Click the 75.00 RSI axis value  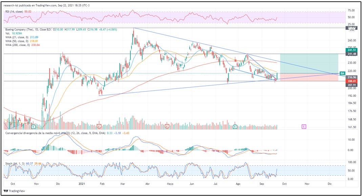pyautogui.click(x=352, y=10)
